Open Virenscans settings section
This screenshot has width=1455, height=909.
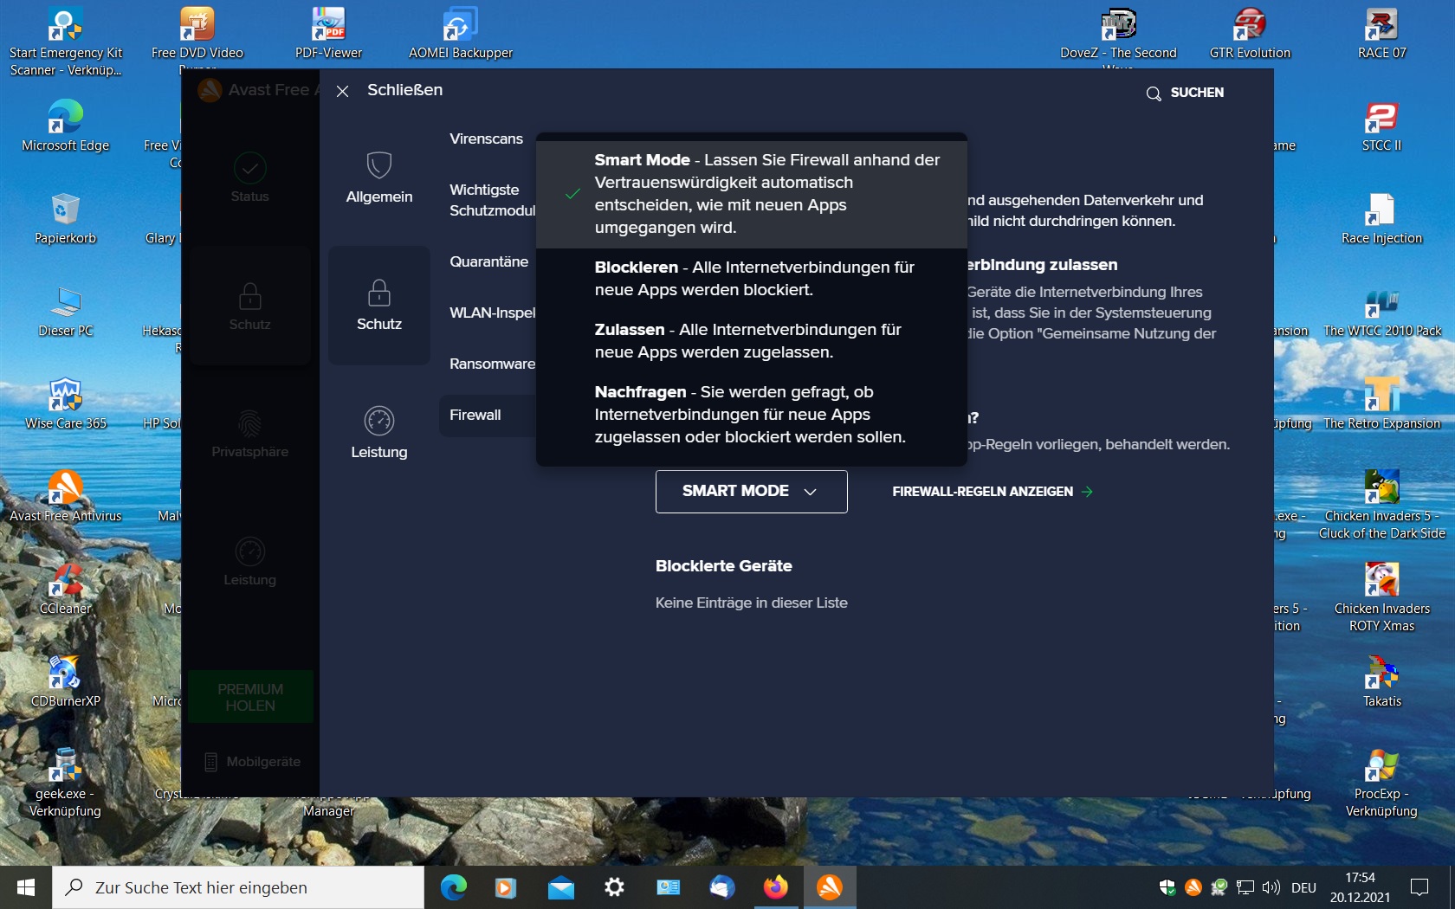tap(487, 139)
